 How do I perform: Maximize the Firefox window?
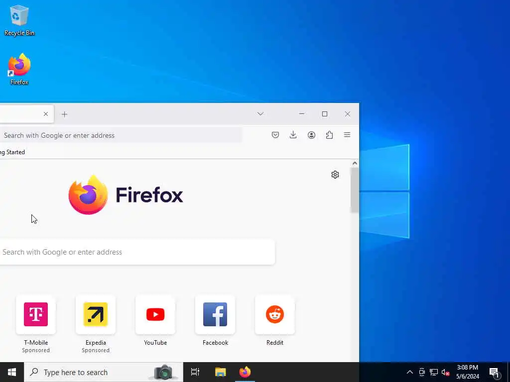click(325, 114)
